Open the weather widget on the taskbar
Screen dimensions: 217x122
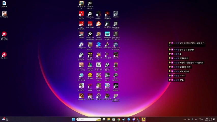5,119
